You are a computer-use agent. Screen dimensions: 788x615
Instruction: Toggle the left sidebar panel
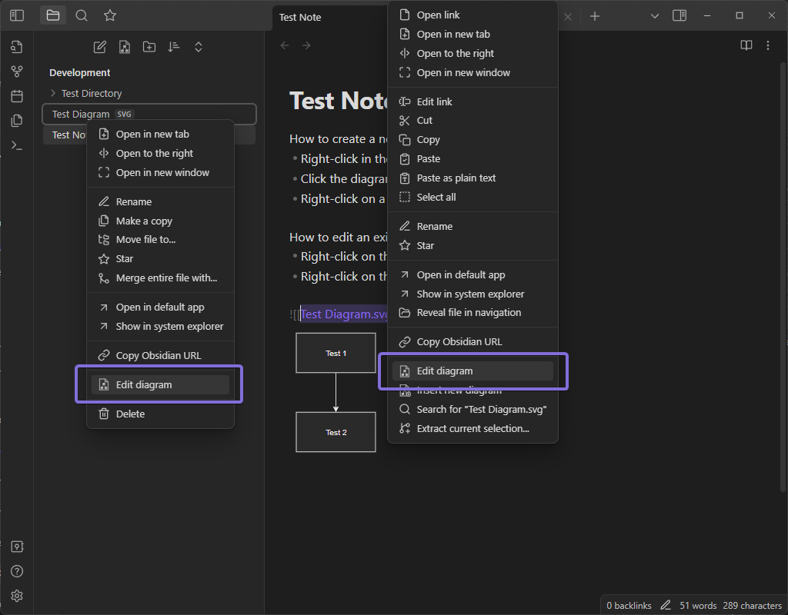click(17, 15)
